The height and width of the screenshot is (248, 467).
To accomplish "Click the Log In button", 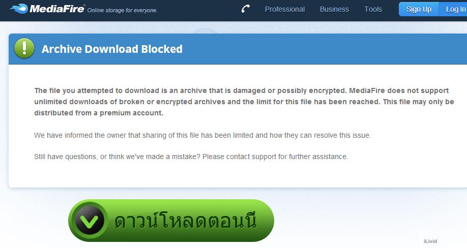I will coord(453,9).
